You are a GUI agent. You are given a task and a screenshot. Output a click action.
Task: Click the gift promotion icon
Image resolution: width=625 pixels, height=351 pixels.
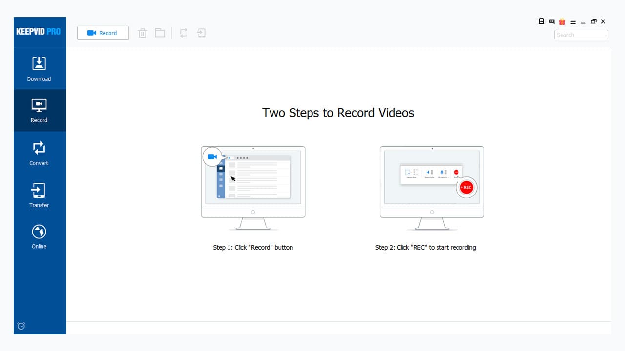(x=562, y=21)
